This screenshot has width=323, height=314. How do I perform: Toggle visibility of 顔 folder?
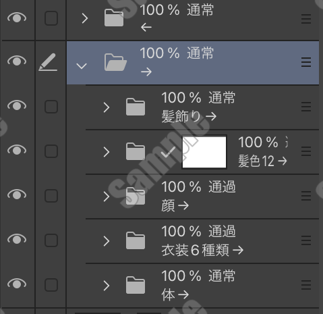(x=17, y=194)
